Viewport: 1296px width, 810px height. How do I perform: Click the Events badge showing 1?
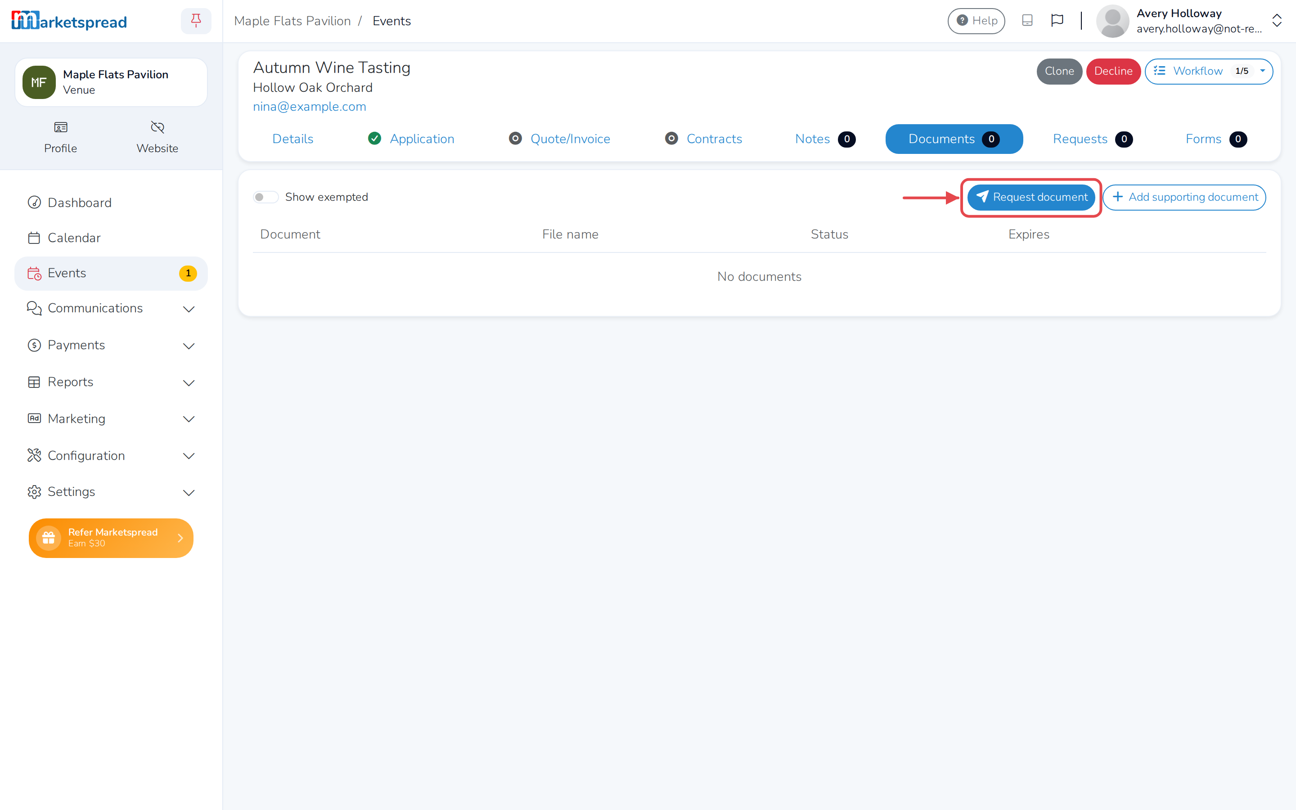click(x=188, y=273)
